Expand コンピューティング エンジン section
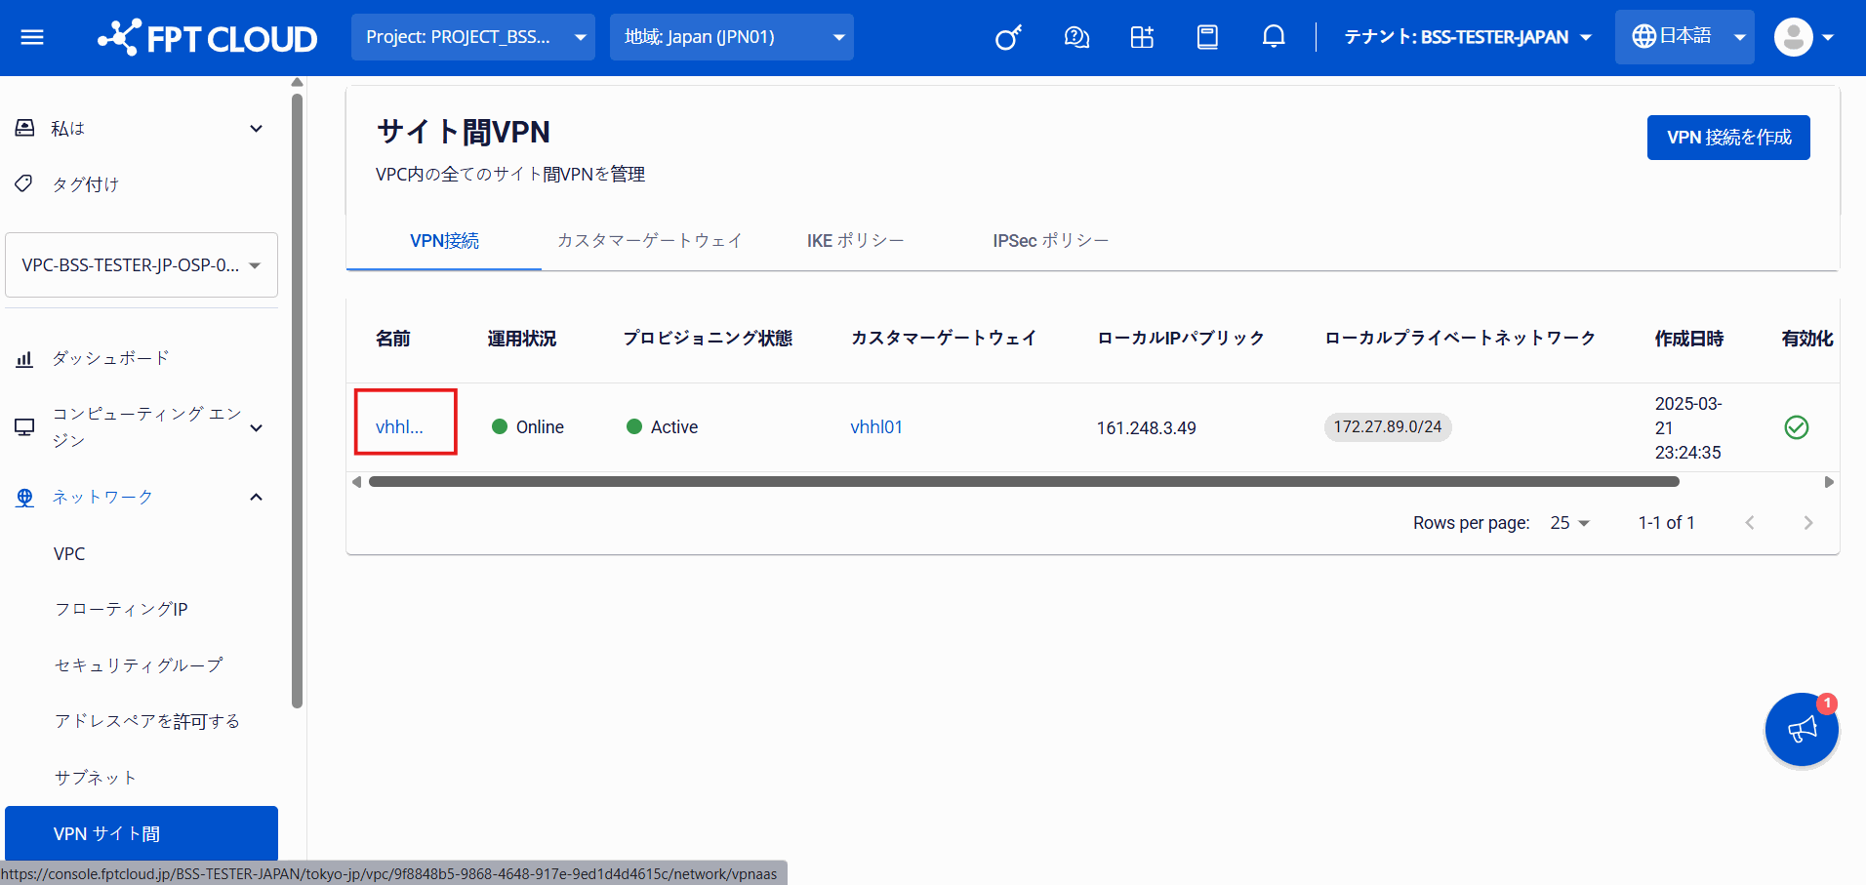 [x=256, y=427]
